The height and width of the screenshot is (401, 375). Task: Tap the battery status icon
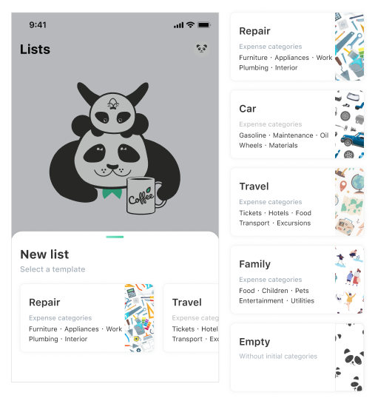[204, 25]
